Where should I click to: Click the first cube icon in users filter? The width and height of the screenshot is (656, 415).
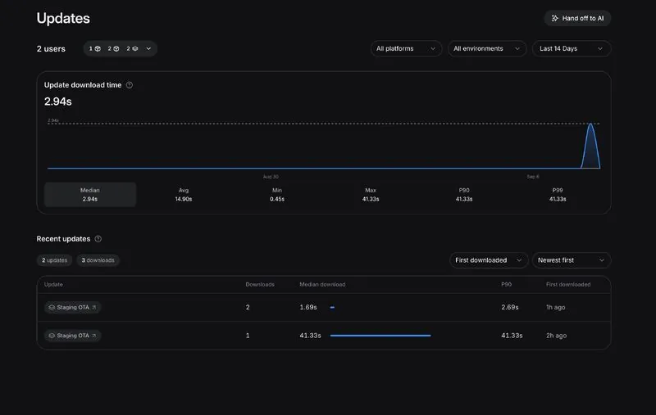[98, 49]
